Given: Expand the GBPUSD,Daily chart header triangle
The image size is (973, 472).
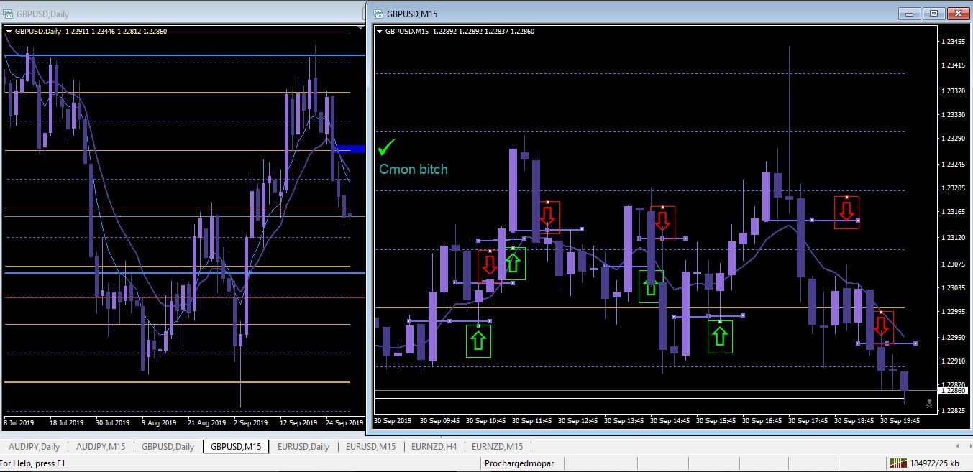Looking at the screenshot, I should tap(9, 31).
